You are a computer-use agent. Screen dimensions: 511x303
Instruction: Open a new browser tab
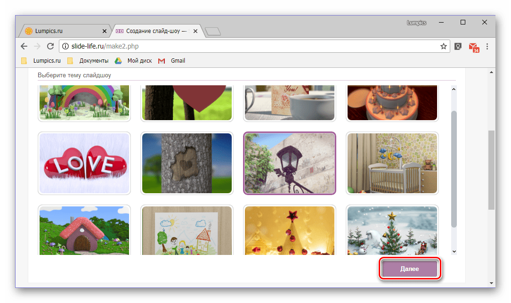pyautogui.click(x=213, y=31)
